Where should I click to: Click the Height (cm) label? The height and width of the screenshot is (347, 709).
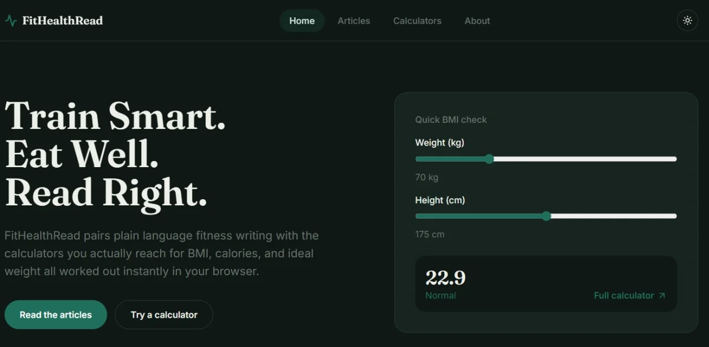tap(440, 200)
